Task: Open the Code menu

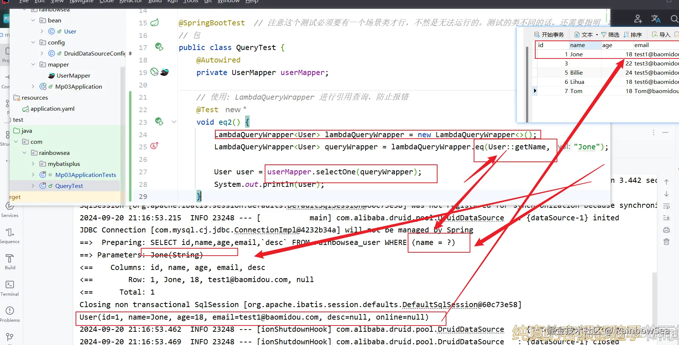Action: 107,1
